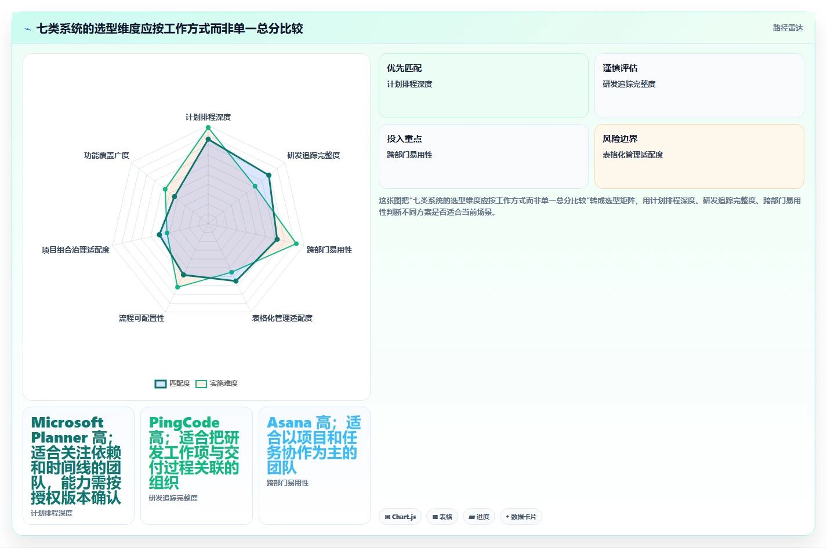Click the 匹配度 legend label
Screen dimensions: 827x548
click(x=180, y=383)
